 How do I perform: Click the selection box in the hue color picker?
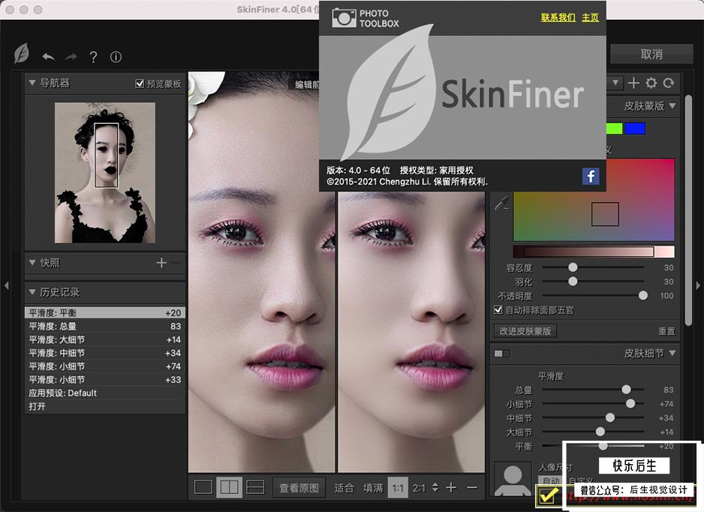pos(605,214)
